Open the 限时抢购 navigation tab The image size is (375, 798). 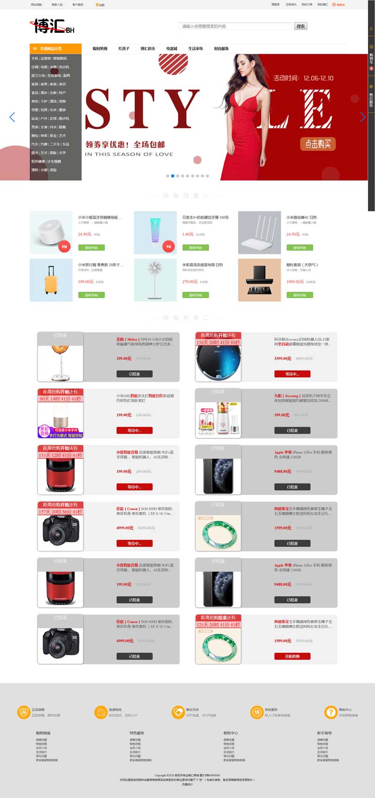tap(100, 48)
